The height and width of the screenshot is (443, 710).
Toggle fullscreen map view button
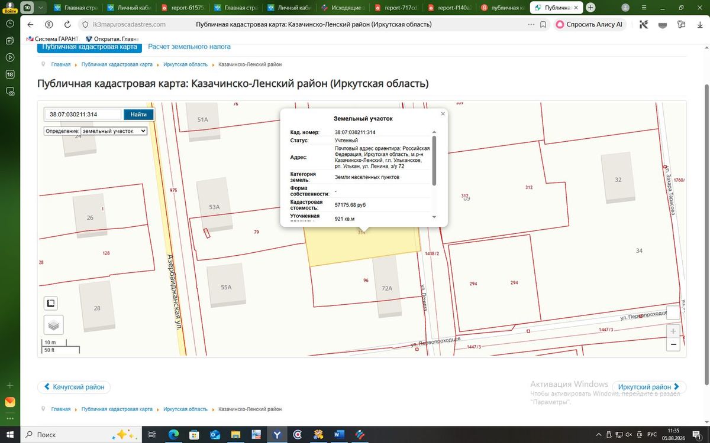(x=51, y=304)
